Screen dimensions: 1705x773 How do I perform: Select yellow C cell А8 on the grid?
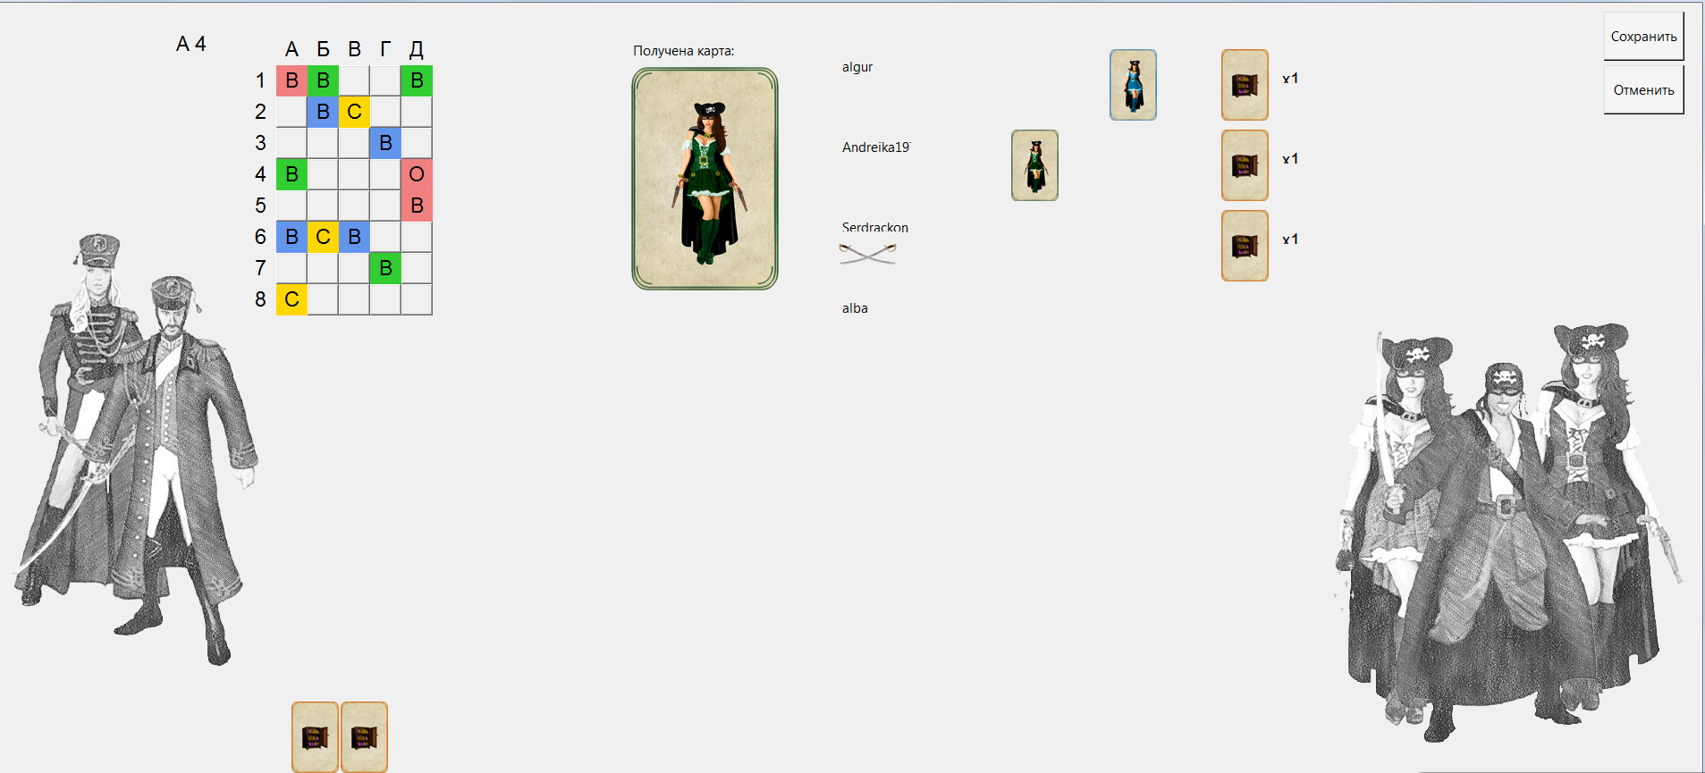[291, 299]
